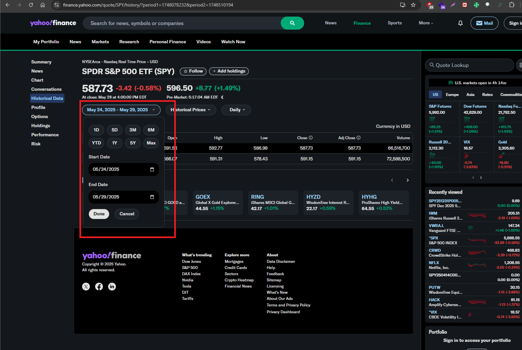Confirm date range with Done
The image size is (522, 350).
tap(99, 214)
